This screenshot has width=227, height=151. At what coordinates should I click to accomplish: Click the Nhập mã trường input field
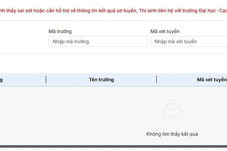[98, 42]
